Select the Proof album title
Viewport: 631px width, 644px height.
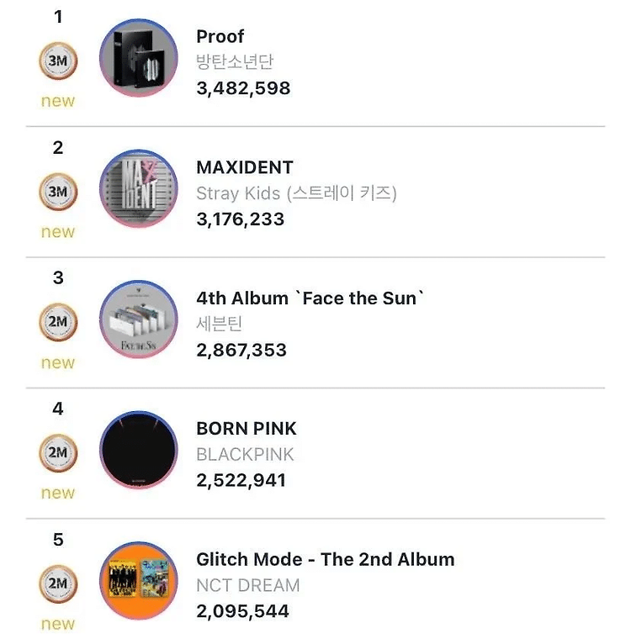point(220,37)
